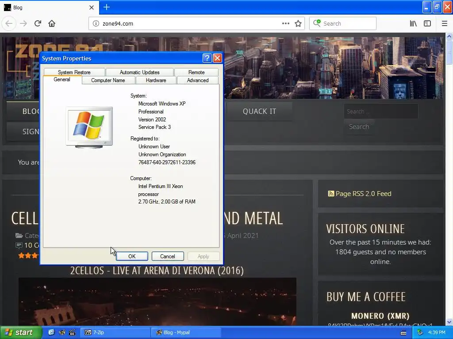
Task: Open the Library icon in toolbar
Action: tap(413, 23)
